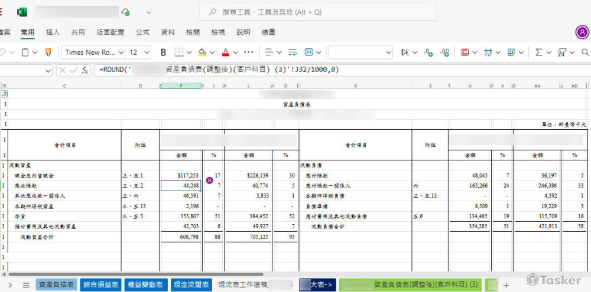Expand the Name Box dropdown

pos(48,70)
